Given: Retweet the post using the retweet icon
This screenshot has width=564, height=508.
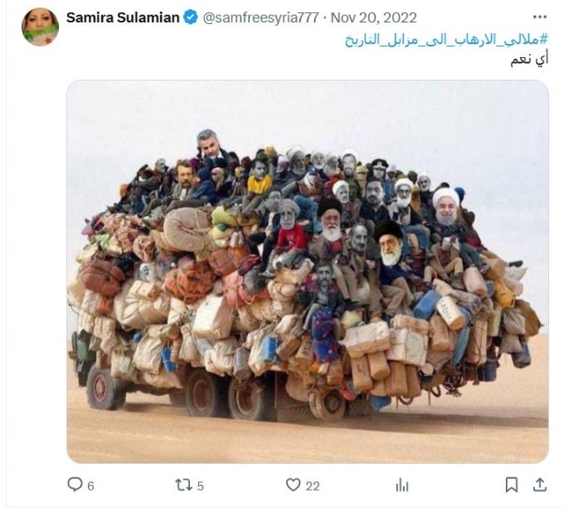Looking at the screenshot, I should pos(183,485).
